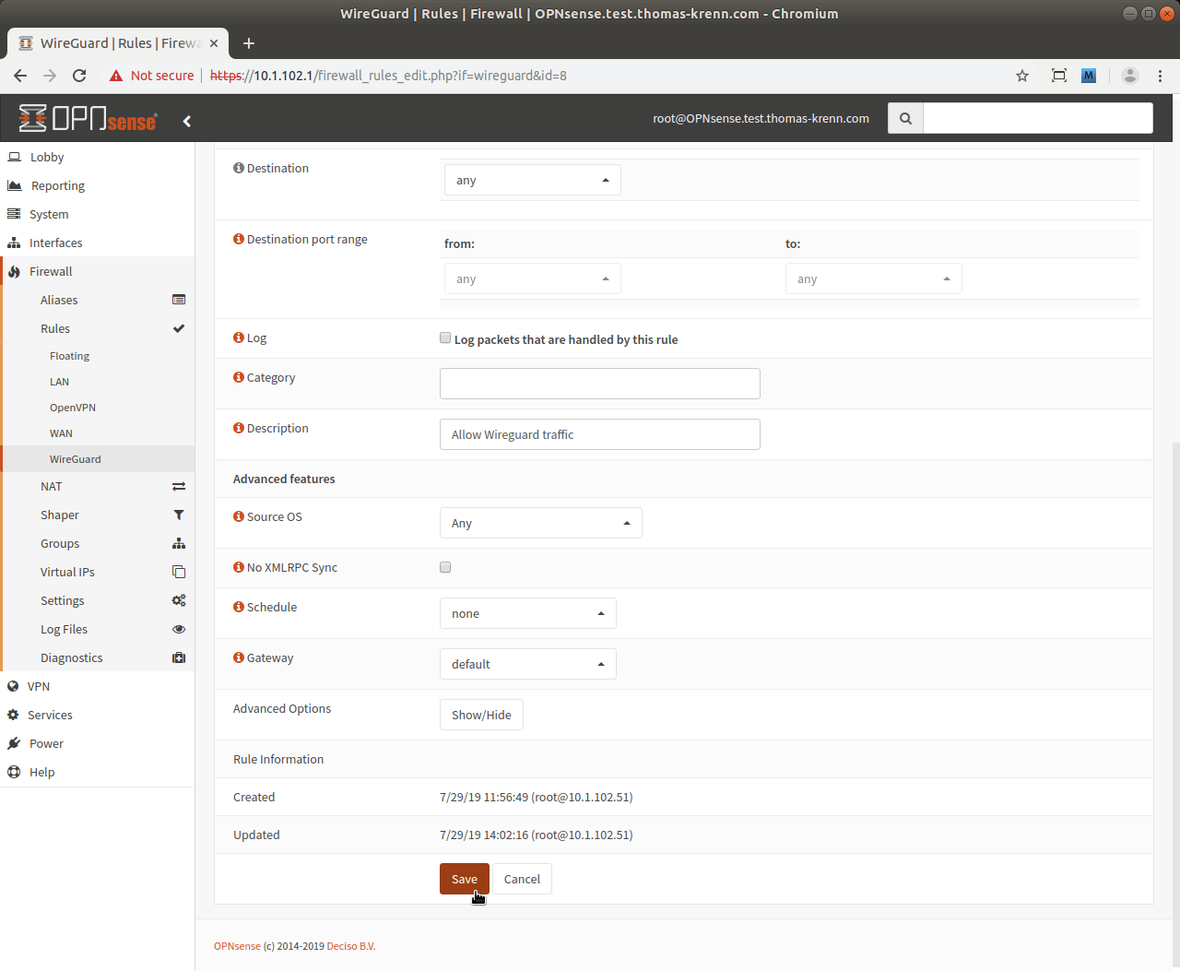
Task: Open the Gateway dropdown
Action: pos(527,664)
